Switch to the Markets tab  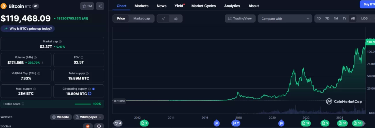click(141, 6)
